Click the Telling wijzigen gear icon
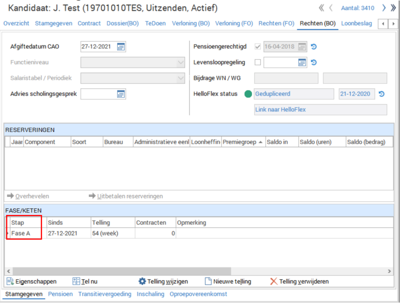400x303 pixels. pos(142,282)
